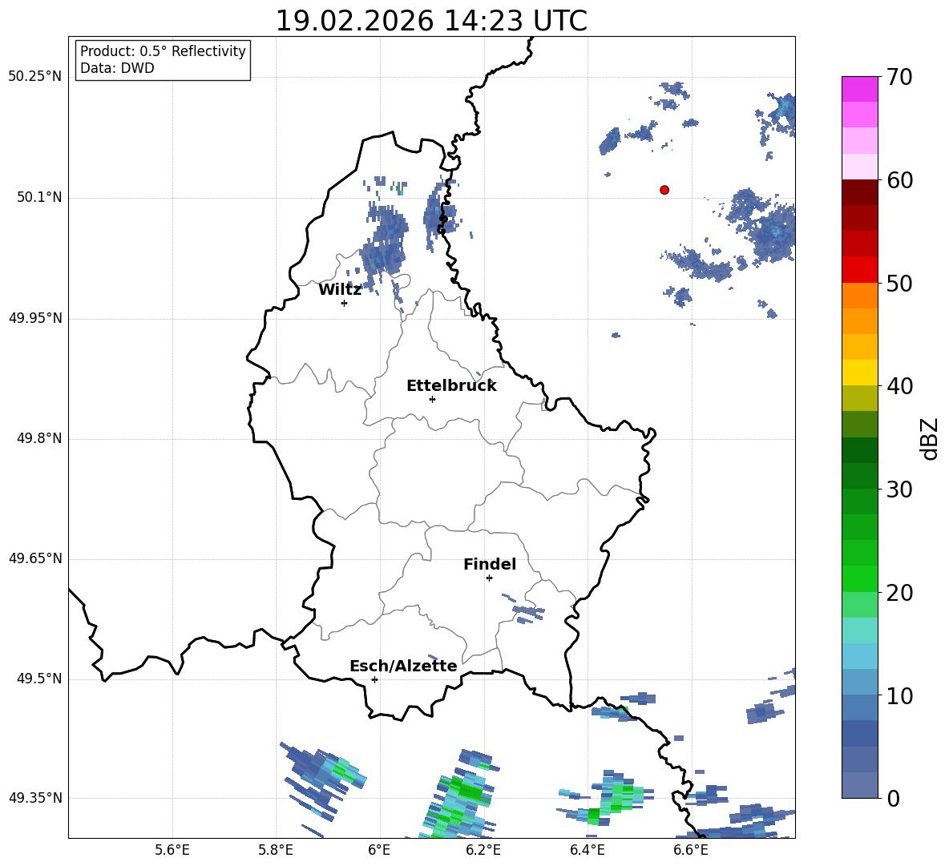
Task: Click the dark maroon swatch just below 60
Action: [x=859, y=192]
